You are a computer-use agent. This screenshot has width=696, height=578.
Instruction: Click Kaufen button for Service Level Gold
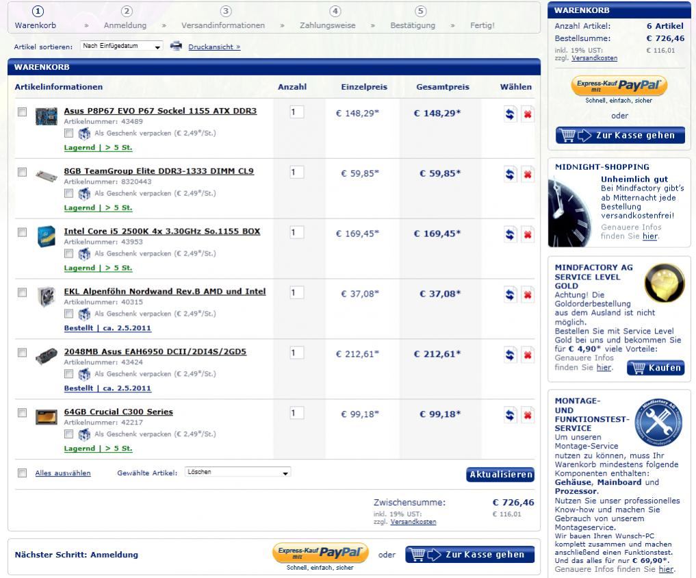pos(656,368)
